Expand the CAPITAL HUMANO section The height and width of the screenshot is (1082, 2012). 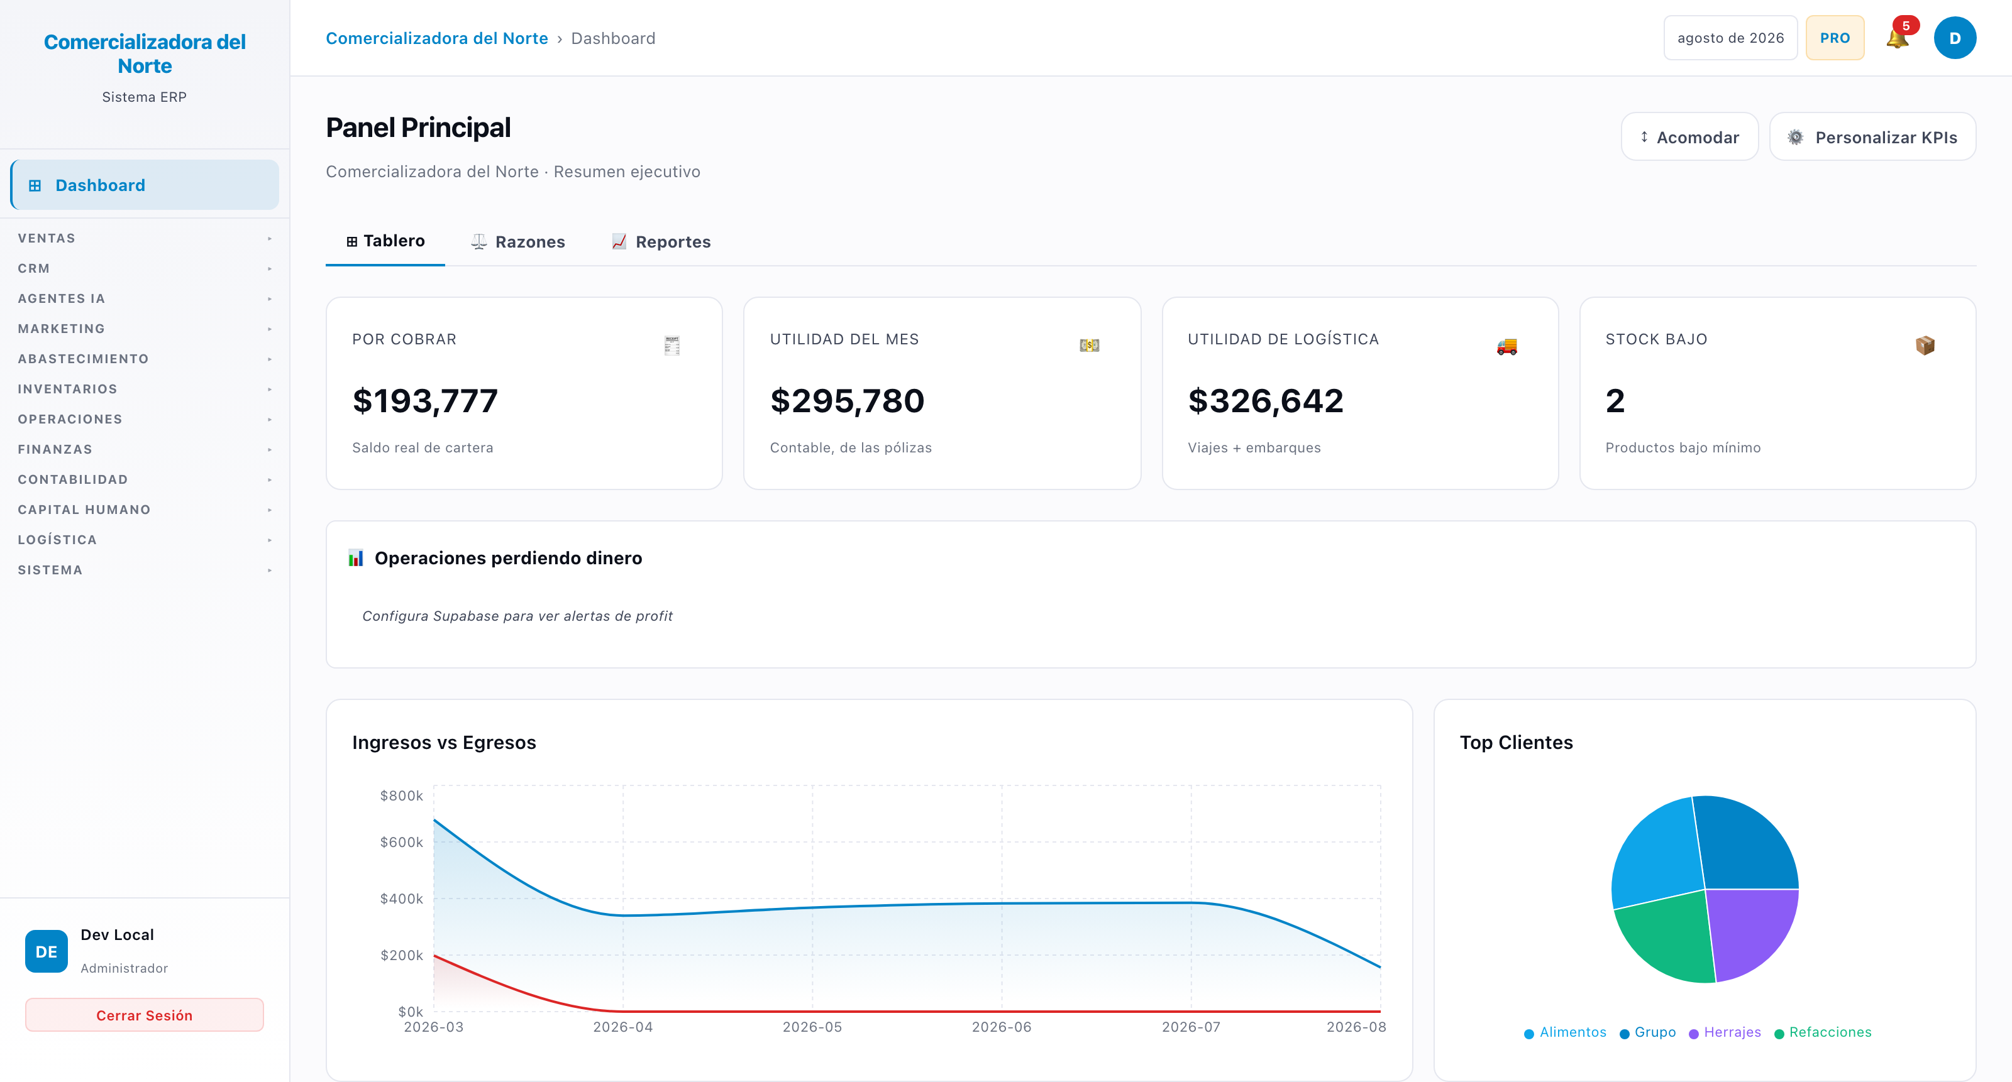click(x=145, y=510)
